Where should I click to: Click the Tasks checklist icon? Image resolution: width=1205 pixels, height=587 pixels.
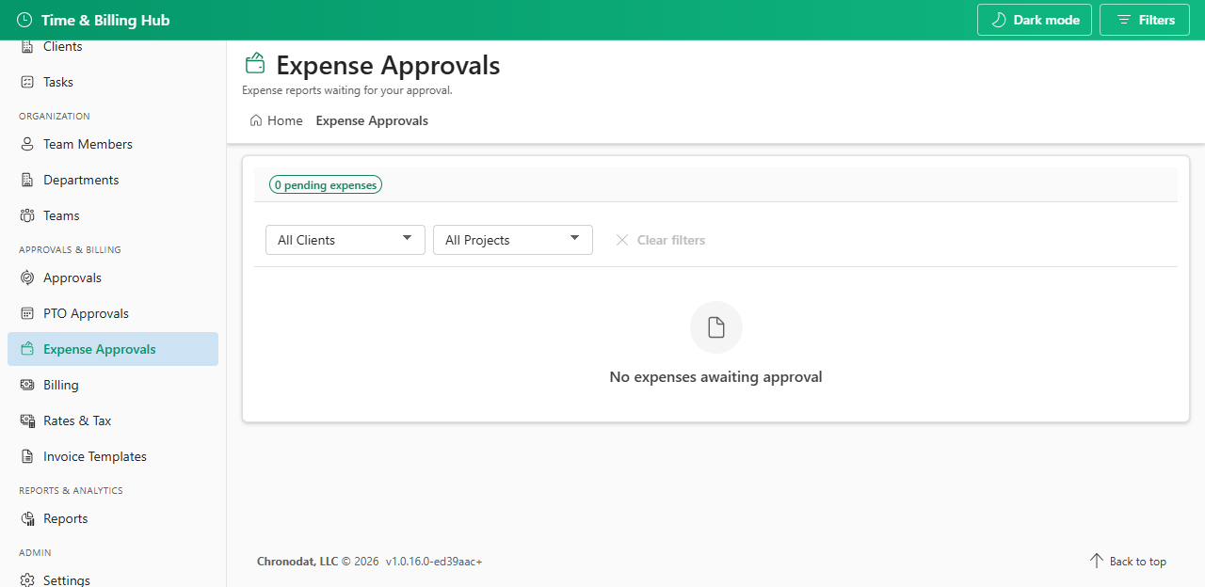pos(27,82)
